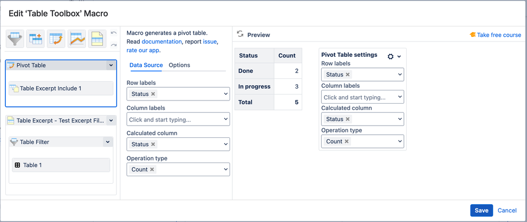Select the Data Source tab
This screenshot has height=222, width=527.
[x=146, y=65]
